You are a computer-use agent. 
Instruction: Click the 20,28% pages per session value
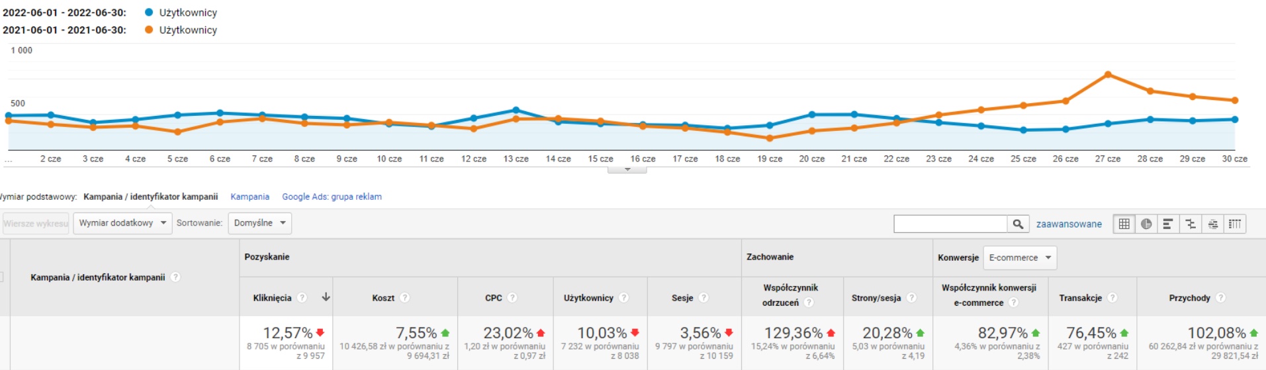(887, 333)
